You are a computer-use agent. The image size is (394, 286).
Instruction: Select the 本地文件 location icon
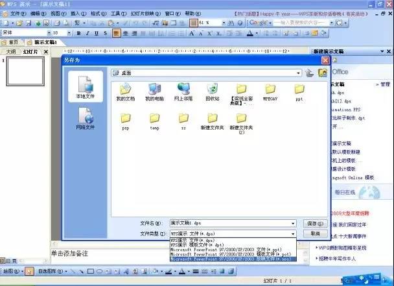click(x=85, y=87)
